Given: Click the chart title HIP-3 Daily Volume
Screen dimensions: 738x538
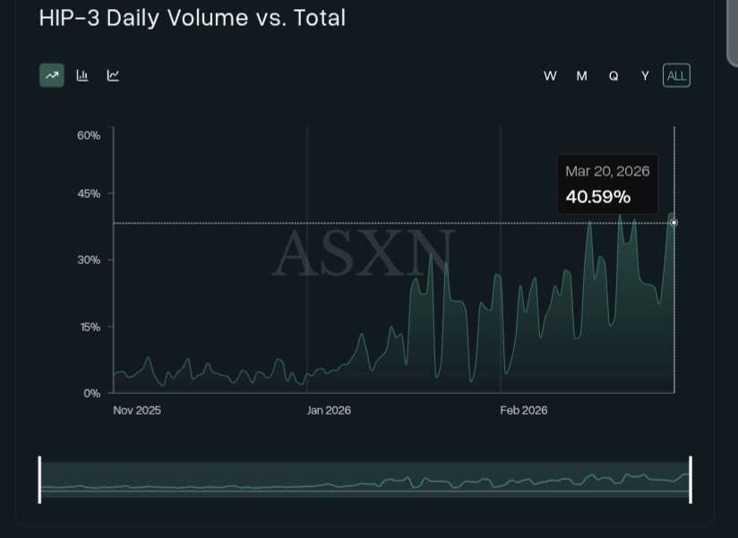Looking at the screenshot, I should point(191,18).
